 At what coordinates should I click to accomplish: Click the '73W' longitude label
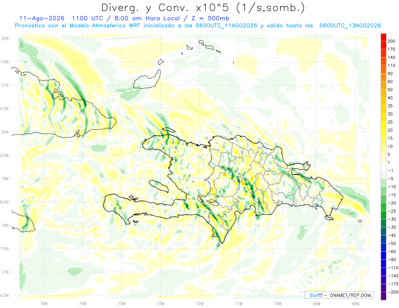(x=161, y=303)
